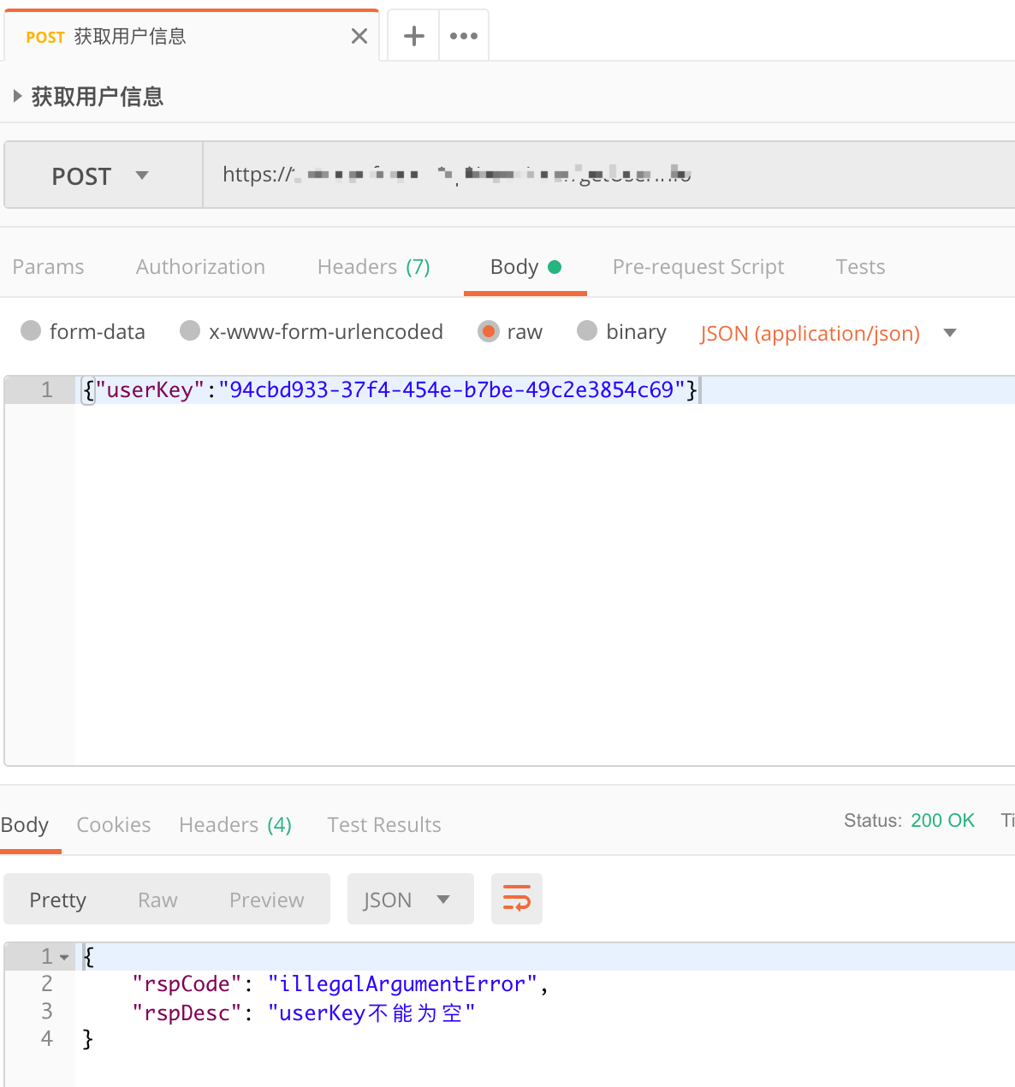This screenshot has height=1087, width=1015.
Task: Click the Raw response view button
Action: [157, 899]
